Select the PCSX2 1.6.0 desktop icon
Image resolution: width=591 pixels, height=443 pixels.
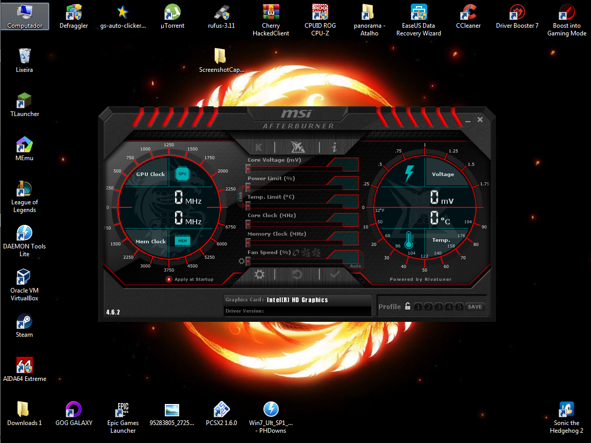[222, 414]
